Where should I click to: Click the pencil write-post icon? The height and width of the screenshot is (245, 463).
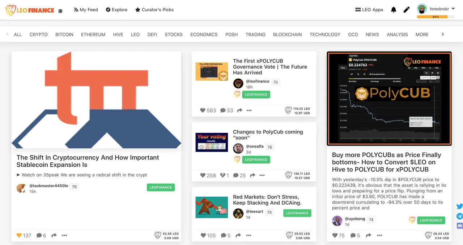pyautogui.click(x=407, y=10)
